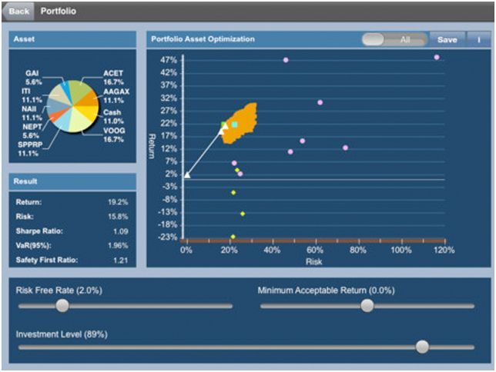Select the VOOG 16.7% pie label
This screenshot has width=496, height=372.
pos(112,136)
